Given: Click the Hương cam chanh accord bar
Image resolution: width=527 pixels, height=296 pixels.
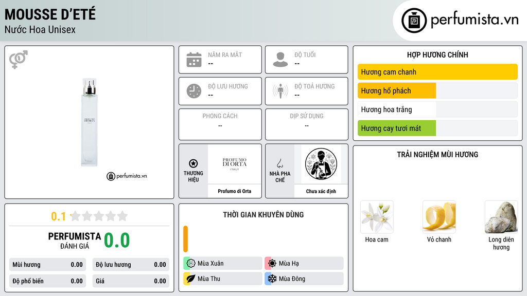Looking at the screenshot, I should (x=437, y=72).
